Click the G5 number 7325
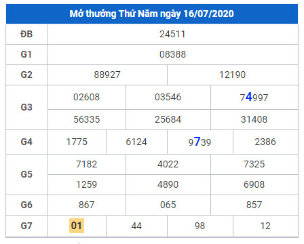 (x=254, y=164)
